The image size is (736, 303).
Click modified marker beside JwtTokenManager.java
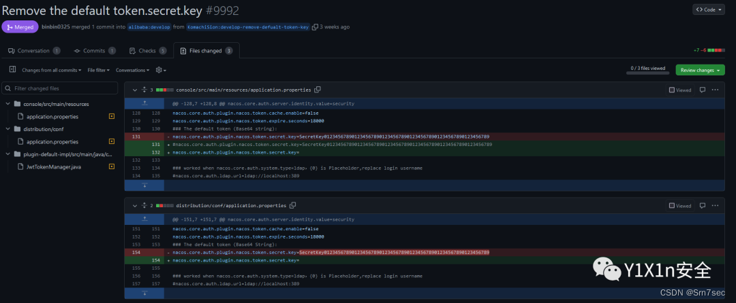(112, 166)
